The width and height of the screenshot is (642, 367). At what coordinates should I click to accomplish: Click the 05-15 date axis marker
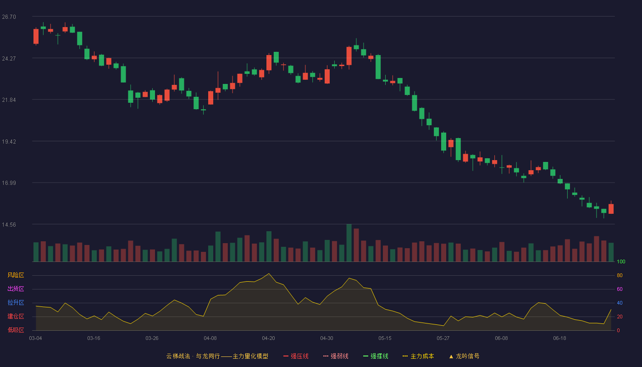pos(385,338)
